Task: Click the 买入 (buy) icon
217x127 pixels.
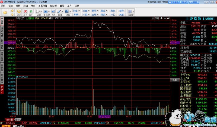Action: point(25,12)
